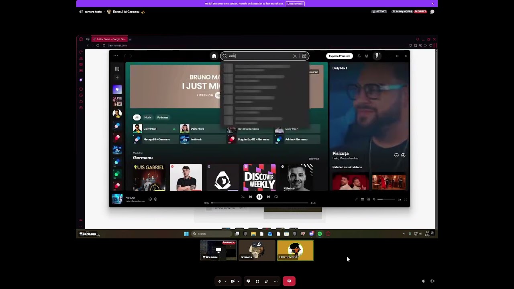Toggle shuffle in Spotify player

point(243,197)
